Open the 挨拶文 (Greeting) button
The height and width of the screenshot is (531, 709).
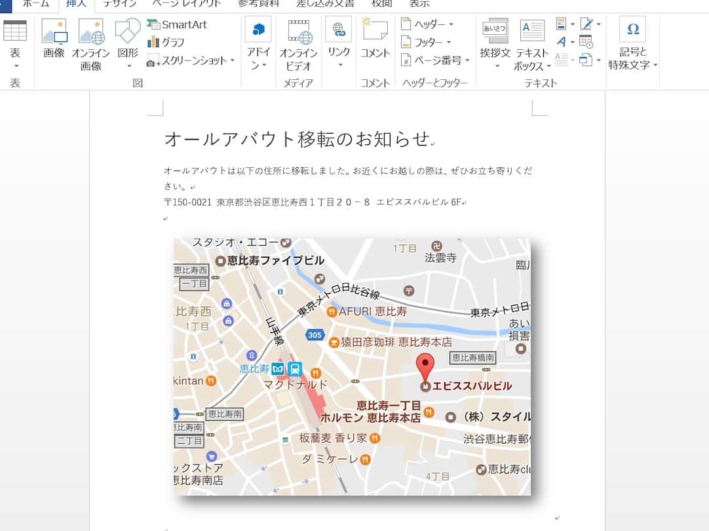pos(495,45)
